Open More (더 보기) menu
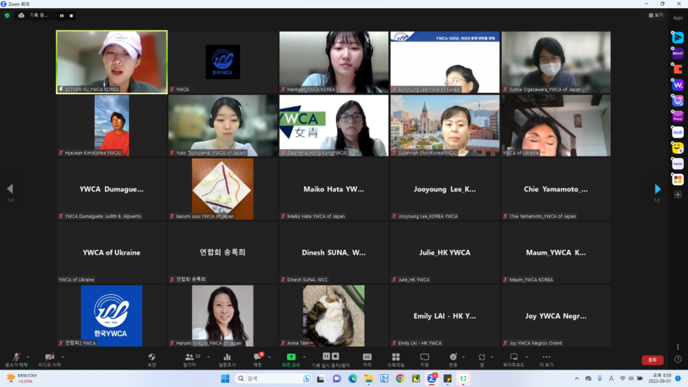 tap(546, 359)
